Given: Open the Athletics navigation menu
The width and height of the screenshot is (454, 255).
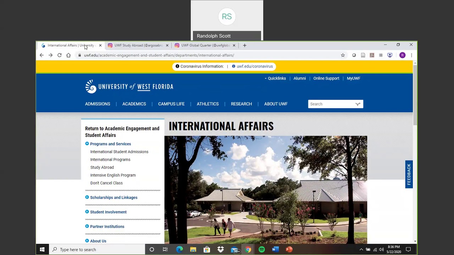Looking at the screenshot, I should 208,104.
